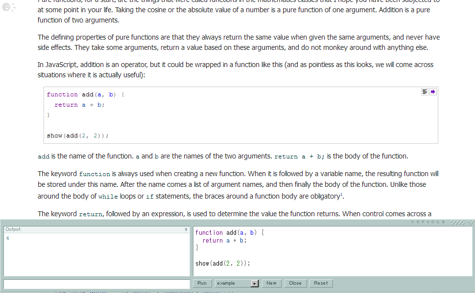Click the Output panel area showing 4
475x293 pixels.
coord(96,254)
